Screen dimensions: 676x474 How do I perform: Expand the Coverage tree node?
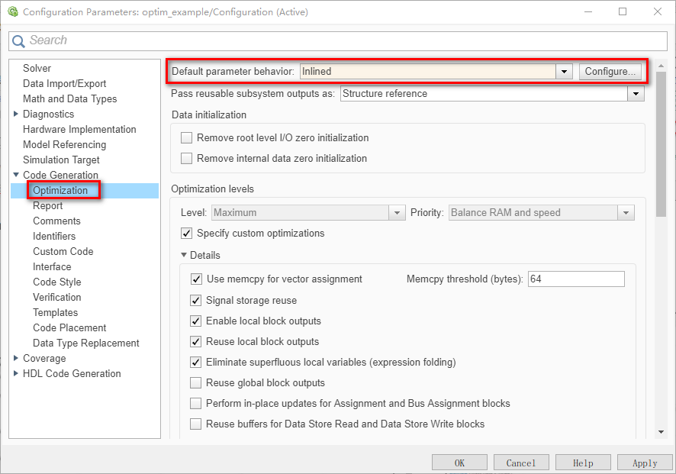click(x=16, y=358)
